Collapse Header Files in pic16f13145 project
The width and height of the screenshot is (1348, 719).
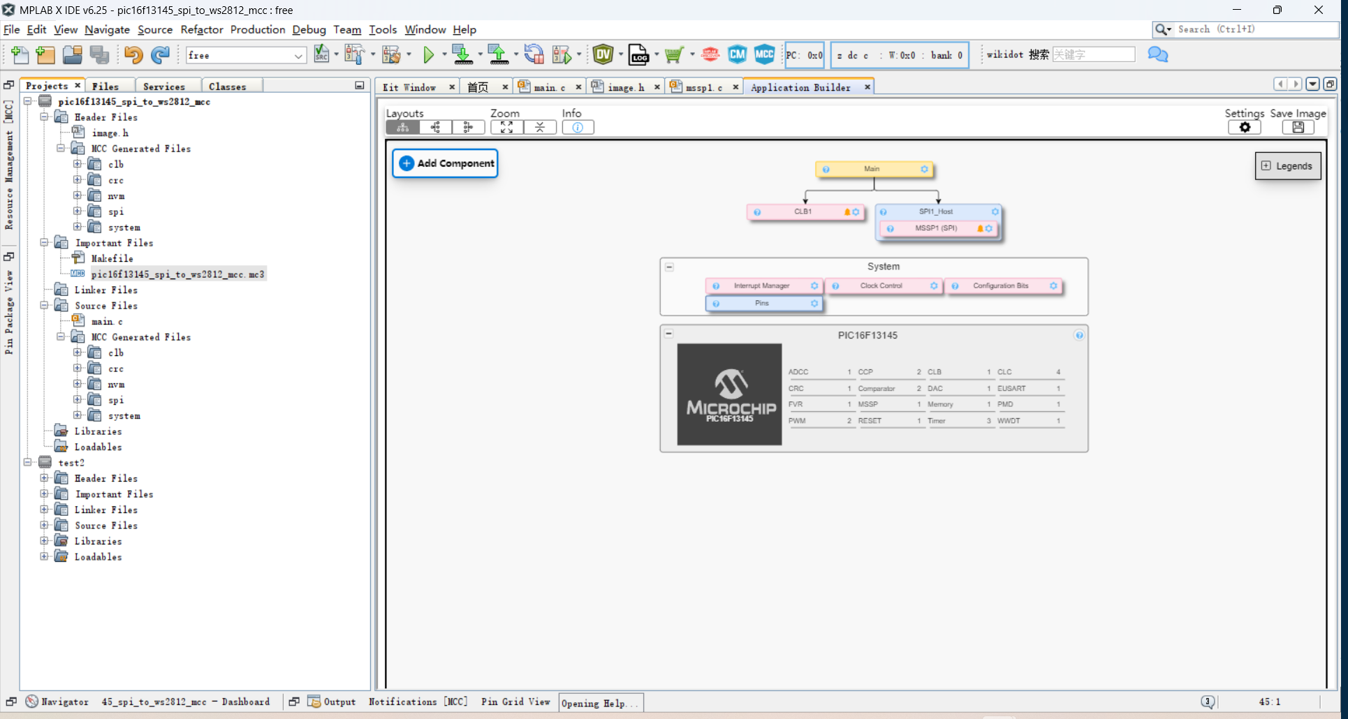coord(44,117)
